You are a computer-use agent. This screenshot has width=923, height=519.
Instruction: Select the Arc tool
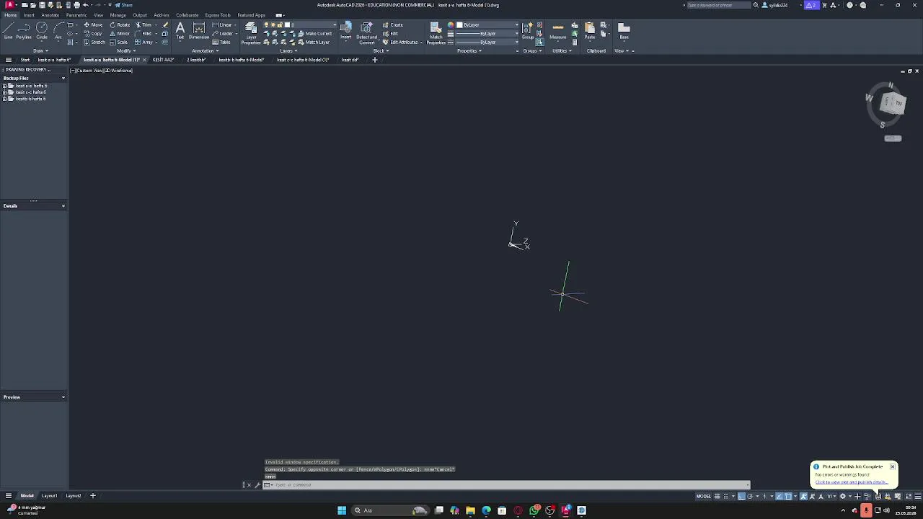[58, 30]
